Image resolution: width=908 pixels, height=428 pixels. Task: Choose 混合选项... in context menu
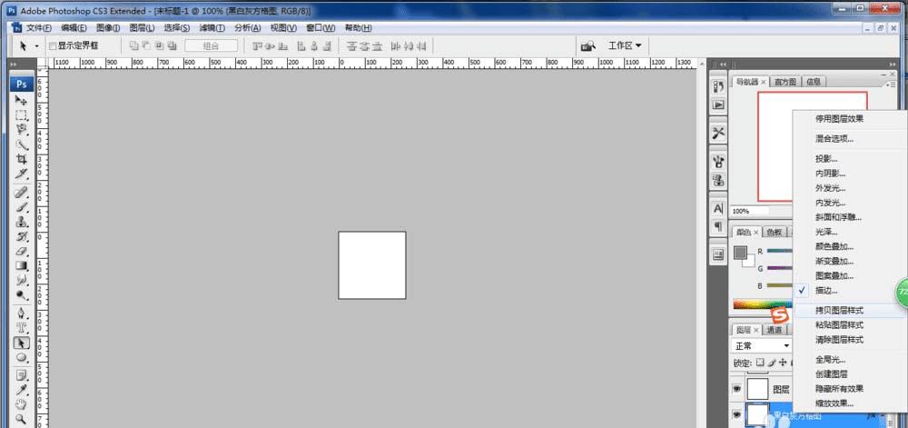pos(849,139)
